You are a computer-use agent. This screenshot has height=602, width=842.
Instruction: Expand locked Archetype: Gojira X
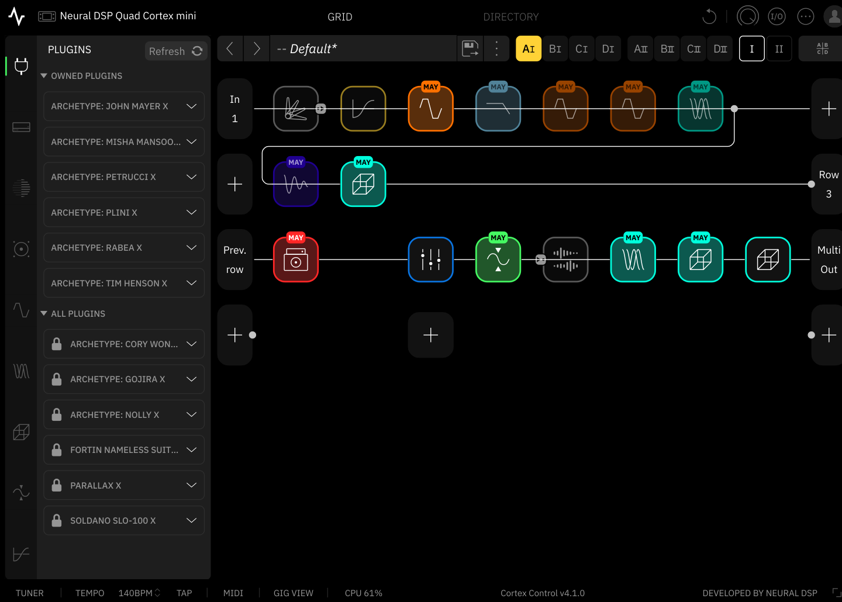pos(124,379)
